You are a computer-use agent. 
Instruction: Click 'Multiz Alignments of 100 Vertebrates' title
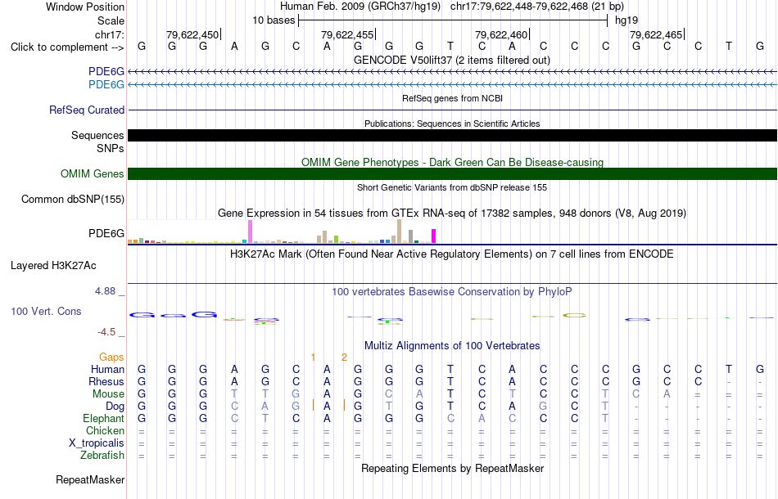click(x=451, y=346)
